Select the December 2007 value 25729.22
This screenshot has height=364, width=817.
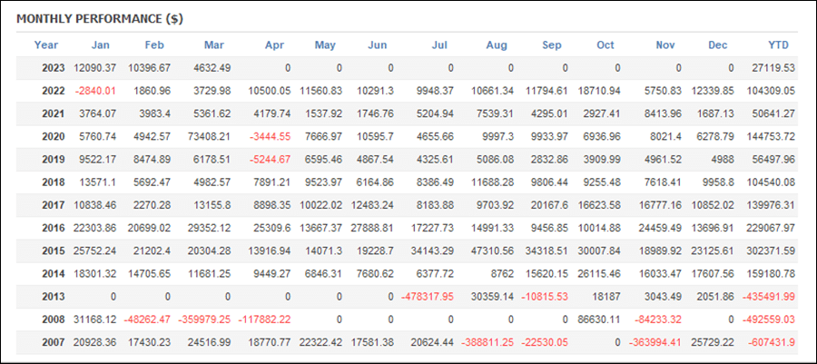click(x=713, y=342)
